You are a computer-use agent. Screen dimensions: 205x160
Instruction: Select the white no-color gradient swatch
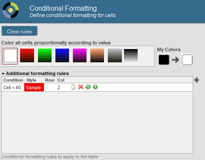[10, 56]
